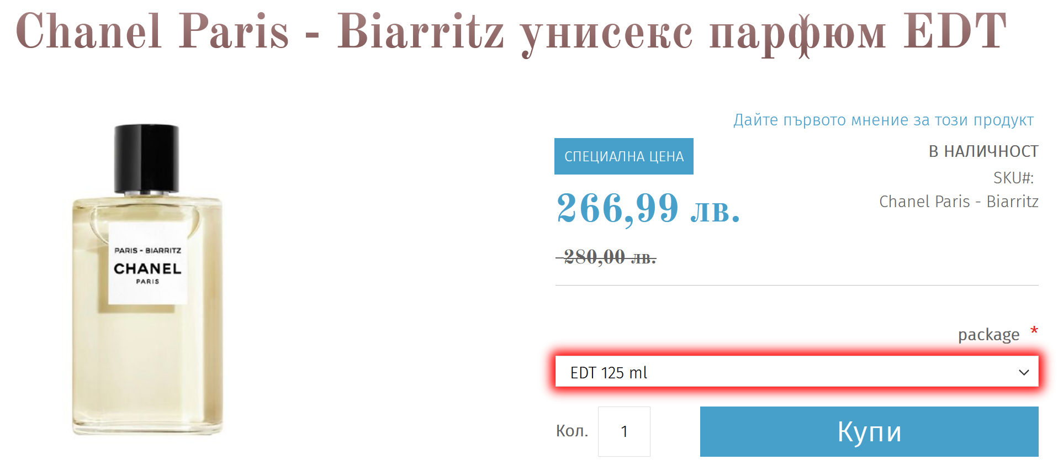Click the word "Chanel" in the page title

88,32
